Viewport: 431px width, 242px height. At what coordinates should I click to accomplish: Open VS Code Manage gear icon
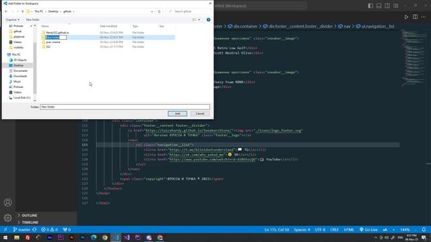7,218
